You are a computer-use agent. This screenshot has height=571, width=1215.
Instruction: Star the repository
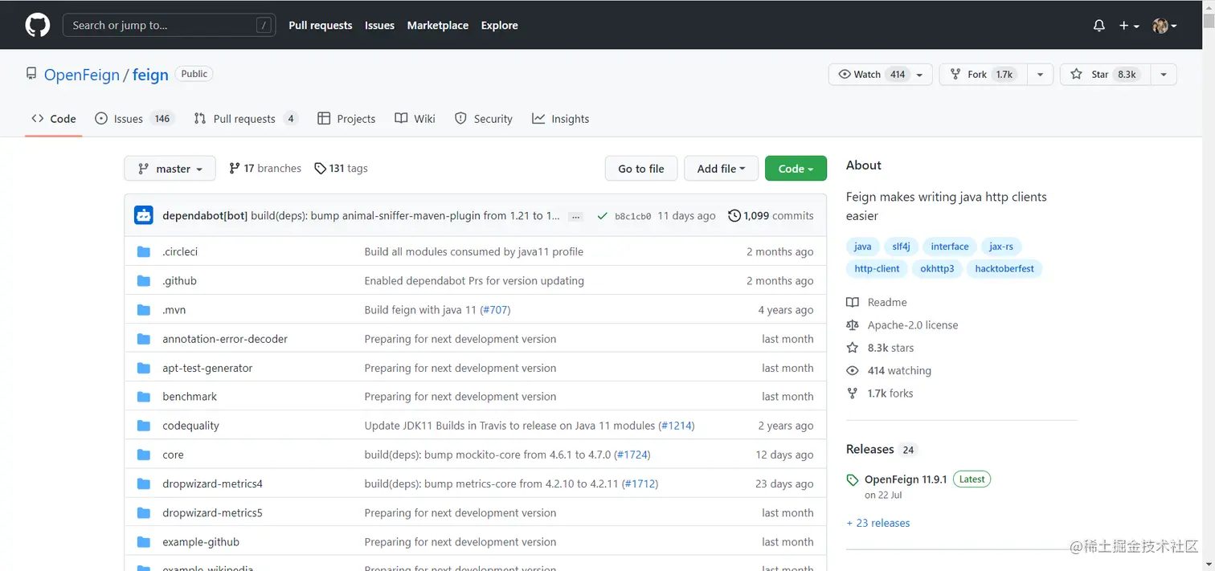tap(1104, 74)
